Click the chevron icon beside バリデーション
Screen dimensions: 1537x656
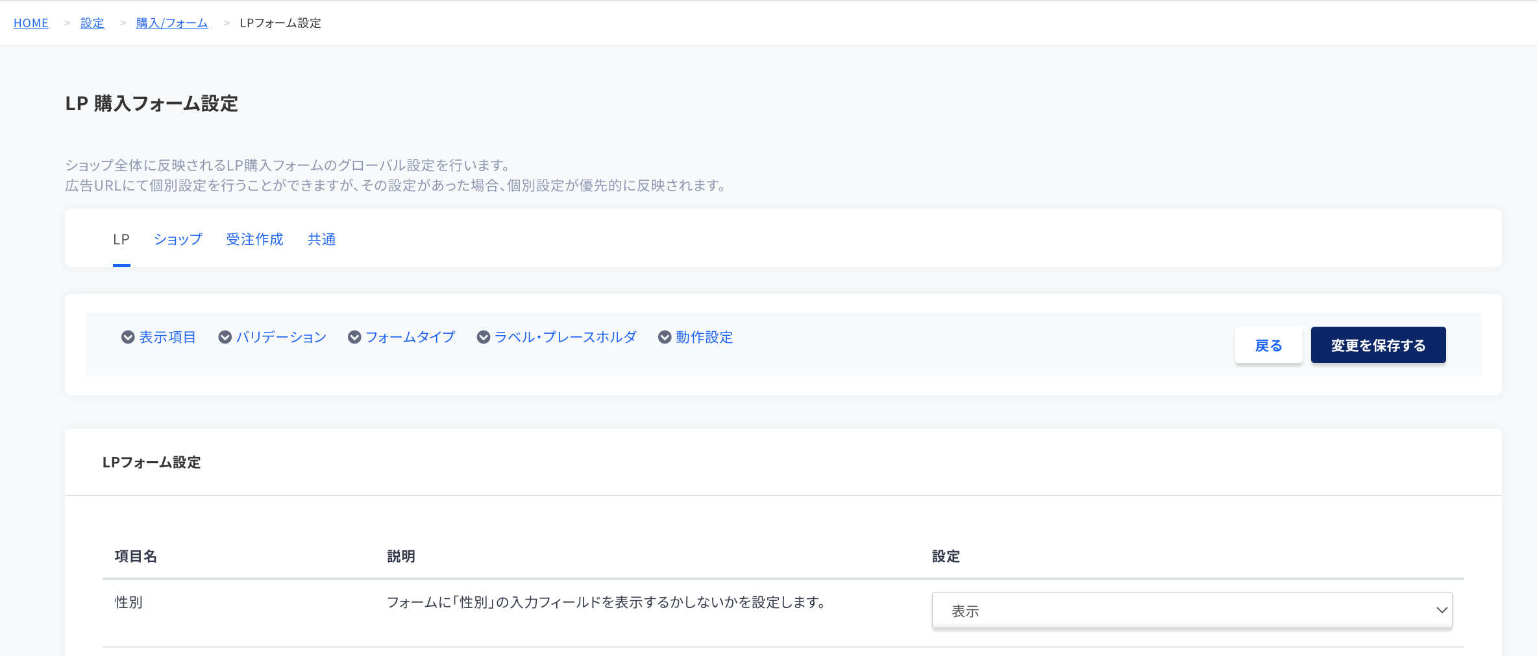pyautogui.click(x=225, y=337)
